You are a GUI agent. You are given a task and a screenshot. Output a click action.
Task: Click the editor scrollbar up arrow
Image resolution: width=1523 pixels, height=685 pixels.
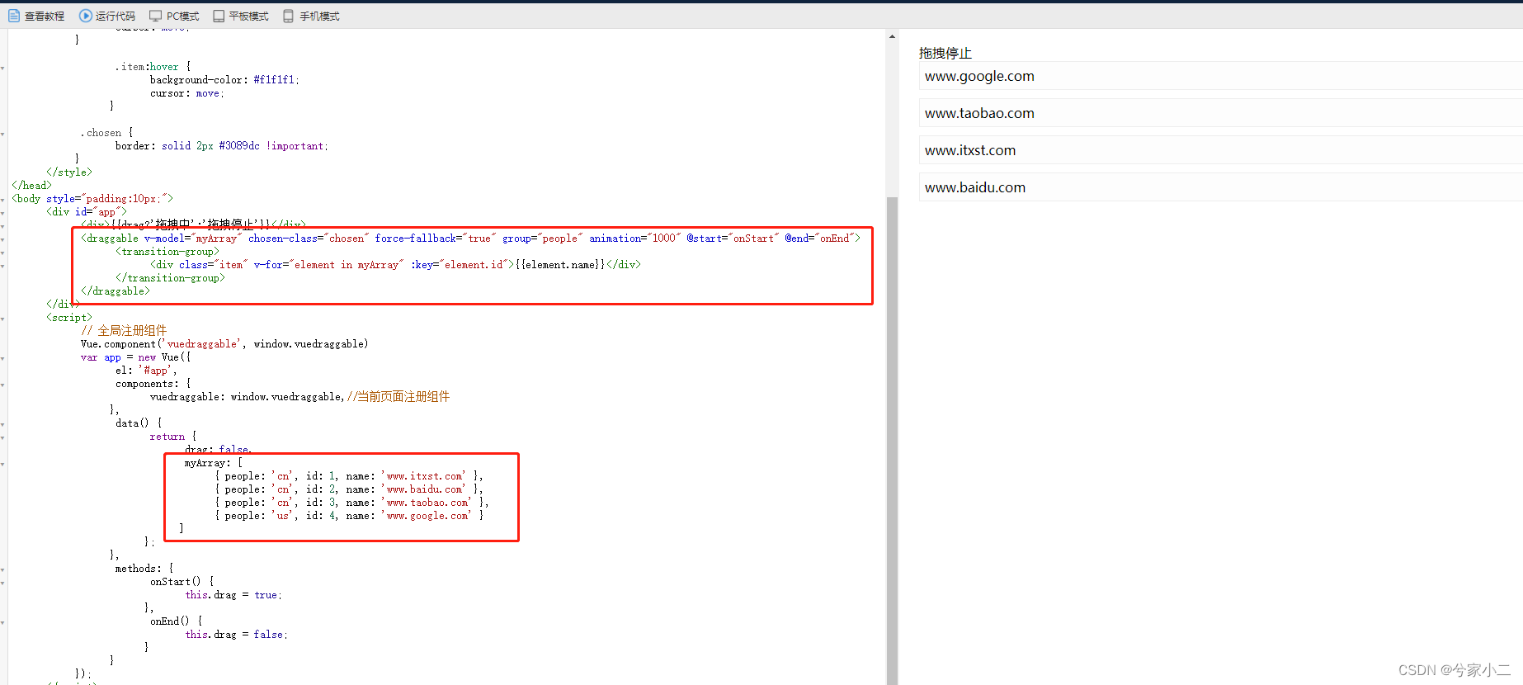892,36
